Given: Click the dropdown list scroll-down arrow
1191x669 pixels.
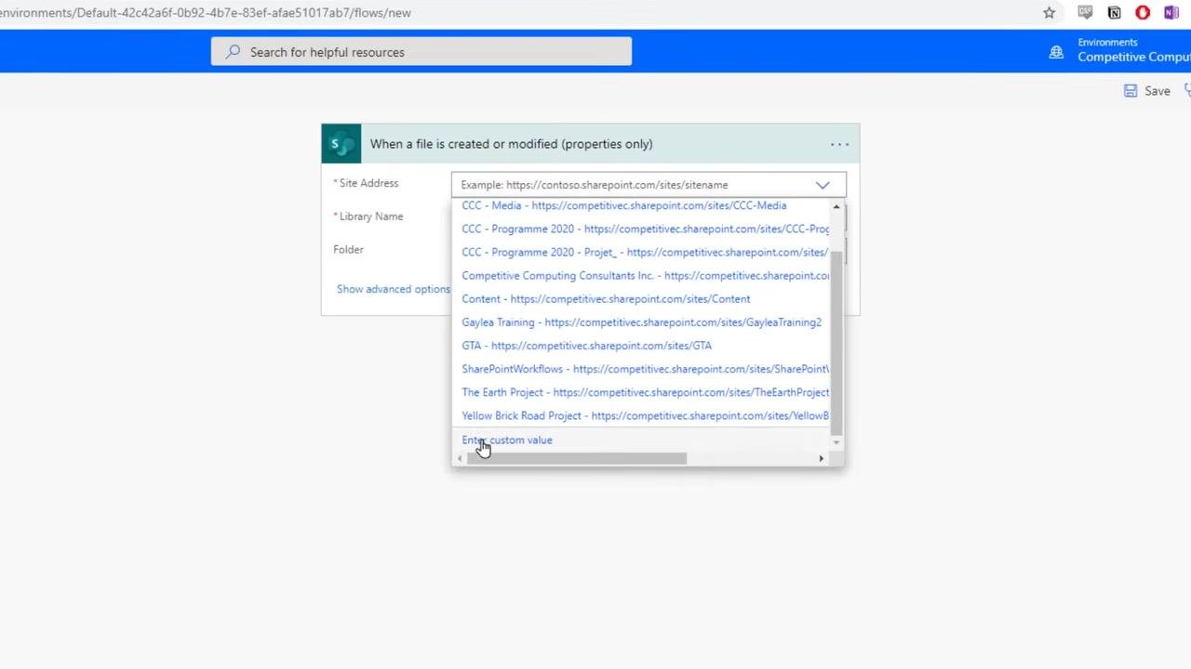Looking at the screenshot, I should click(x=836, y=442).
